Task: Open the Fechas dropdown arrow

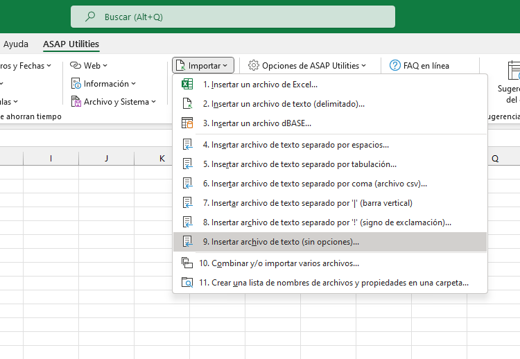Action: 49,66
